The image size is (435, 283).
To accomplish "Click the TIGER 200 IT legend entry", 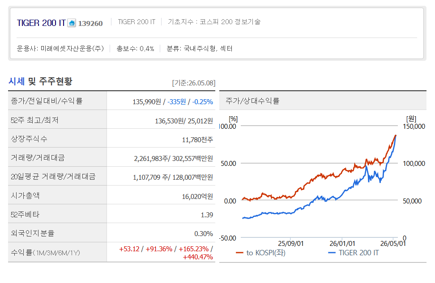I will (359, 253).
